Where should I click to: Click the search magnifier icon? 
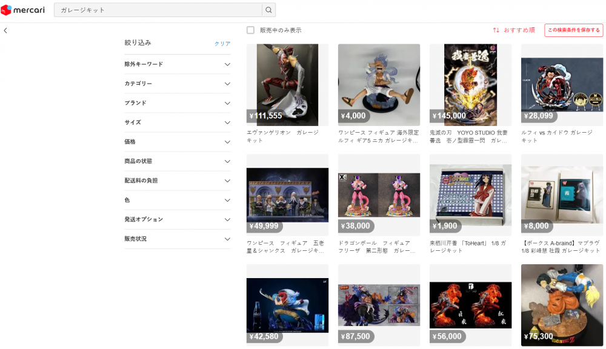click(x=269, y=10)
